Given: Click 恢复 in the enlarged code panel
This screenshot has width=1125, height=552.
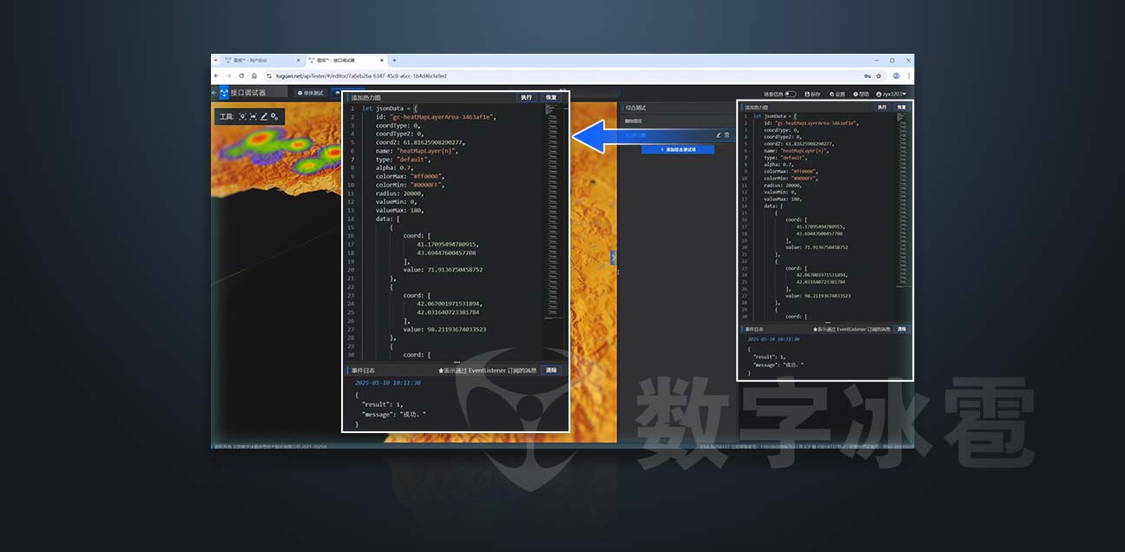Looking at the screenshot, I should click(x=552, y=97).
